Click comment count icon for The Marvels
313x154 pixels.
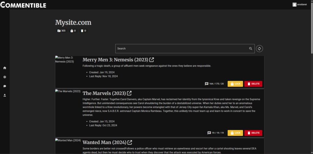(x=209, y=133)
